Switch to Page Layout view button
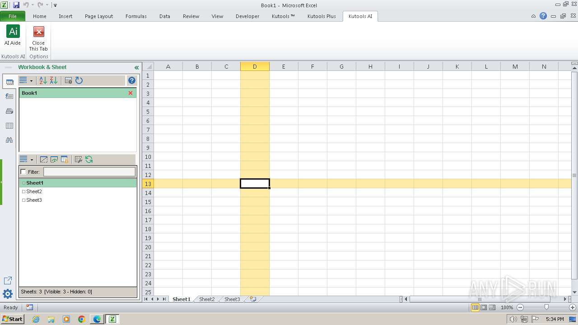Screen dimensions: 578x325 (x=484, y=307)
